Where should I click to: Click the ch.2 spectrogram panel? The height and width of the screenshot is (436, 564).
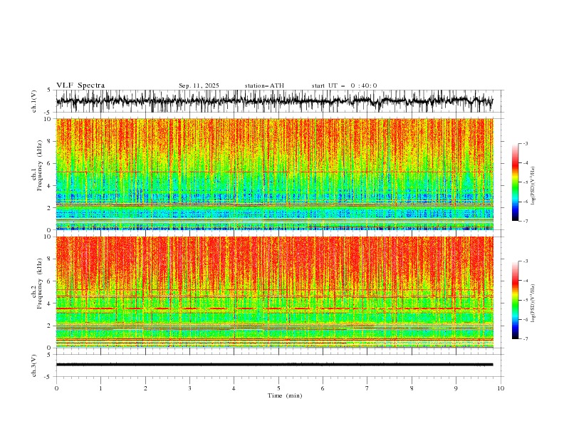pos(274,292)
